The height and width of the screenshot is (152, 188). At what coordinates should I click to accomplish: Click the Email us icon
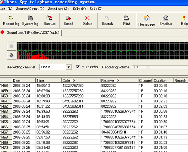(x=166, y=18)
